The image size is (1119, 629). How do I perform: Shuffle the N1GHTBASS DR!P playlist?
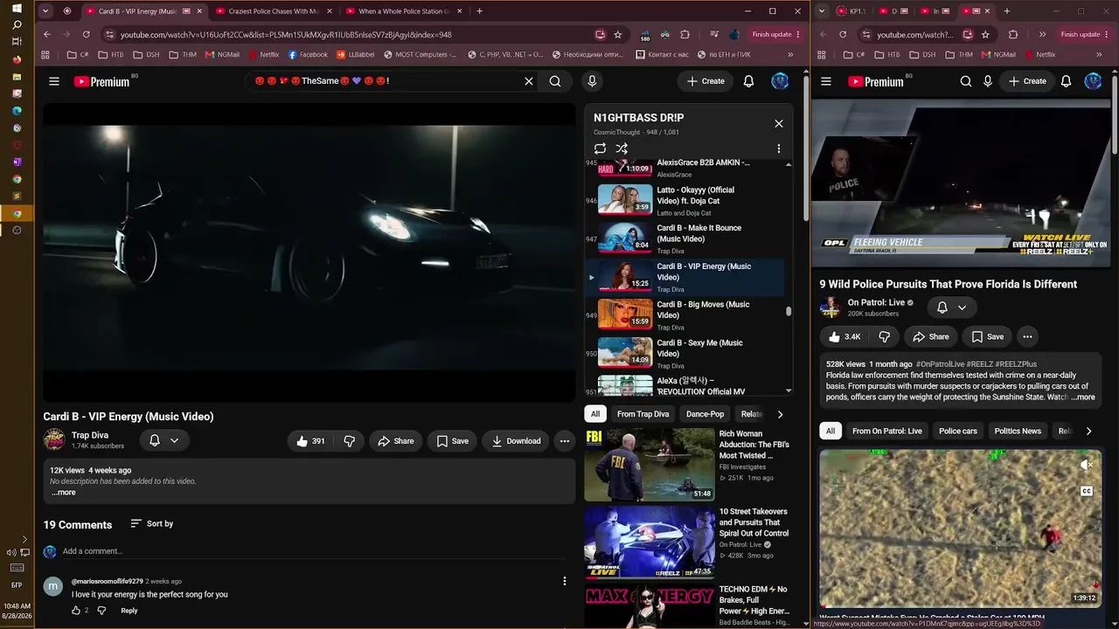coord(622,149)
